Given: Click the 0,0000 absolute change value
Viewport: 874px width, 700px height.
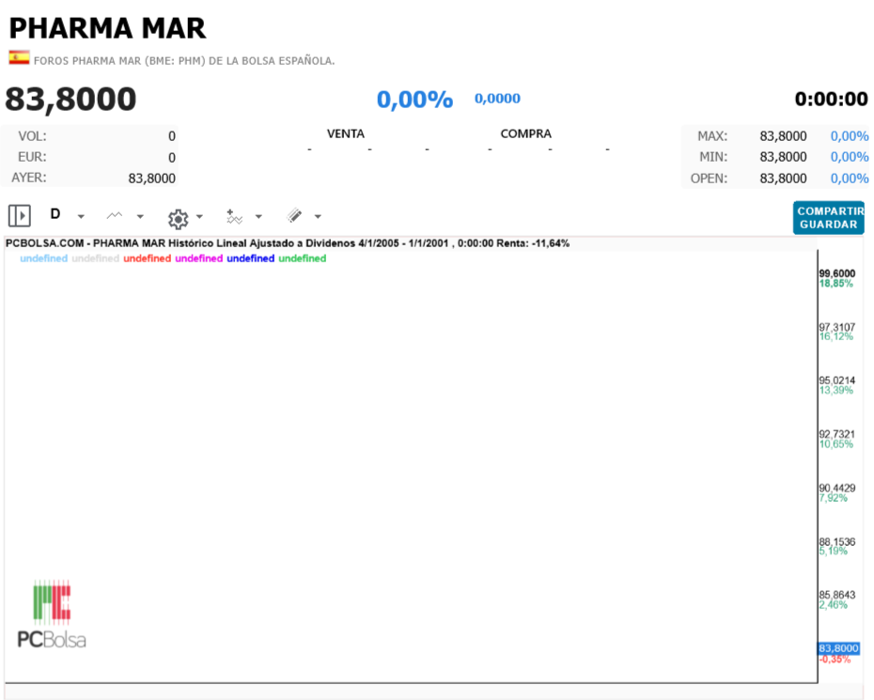Looking at the screenshot, I should coord(497,98).
